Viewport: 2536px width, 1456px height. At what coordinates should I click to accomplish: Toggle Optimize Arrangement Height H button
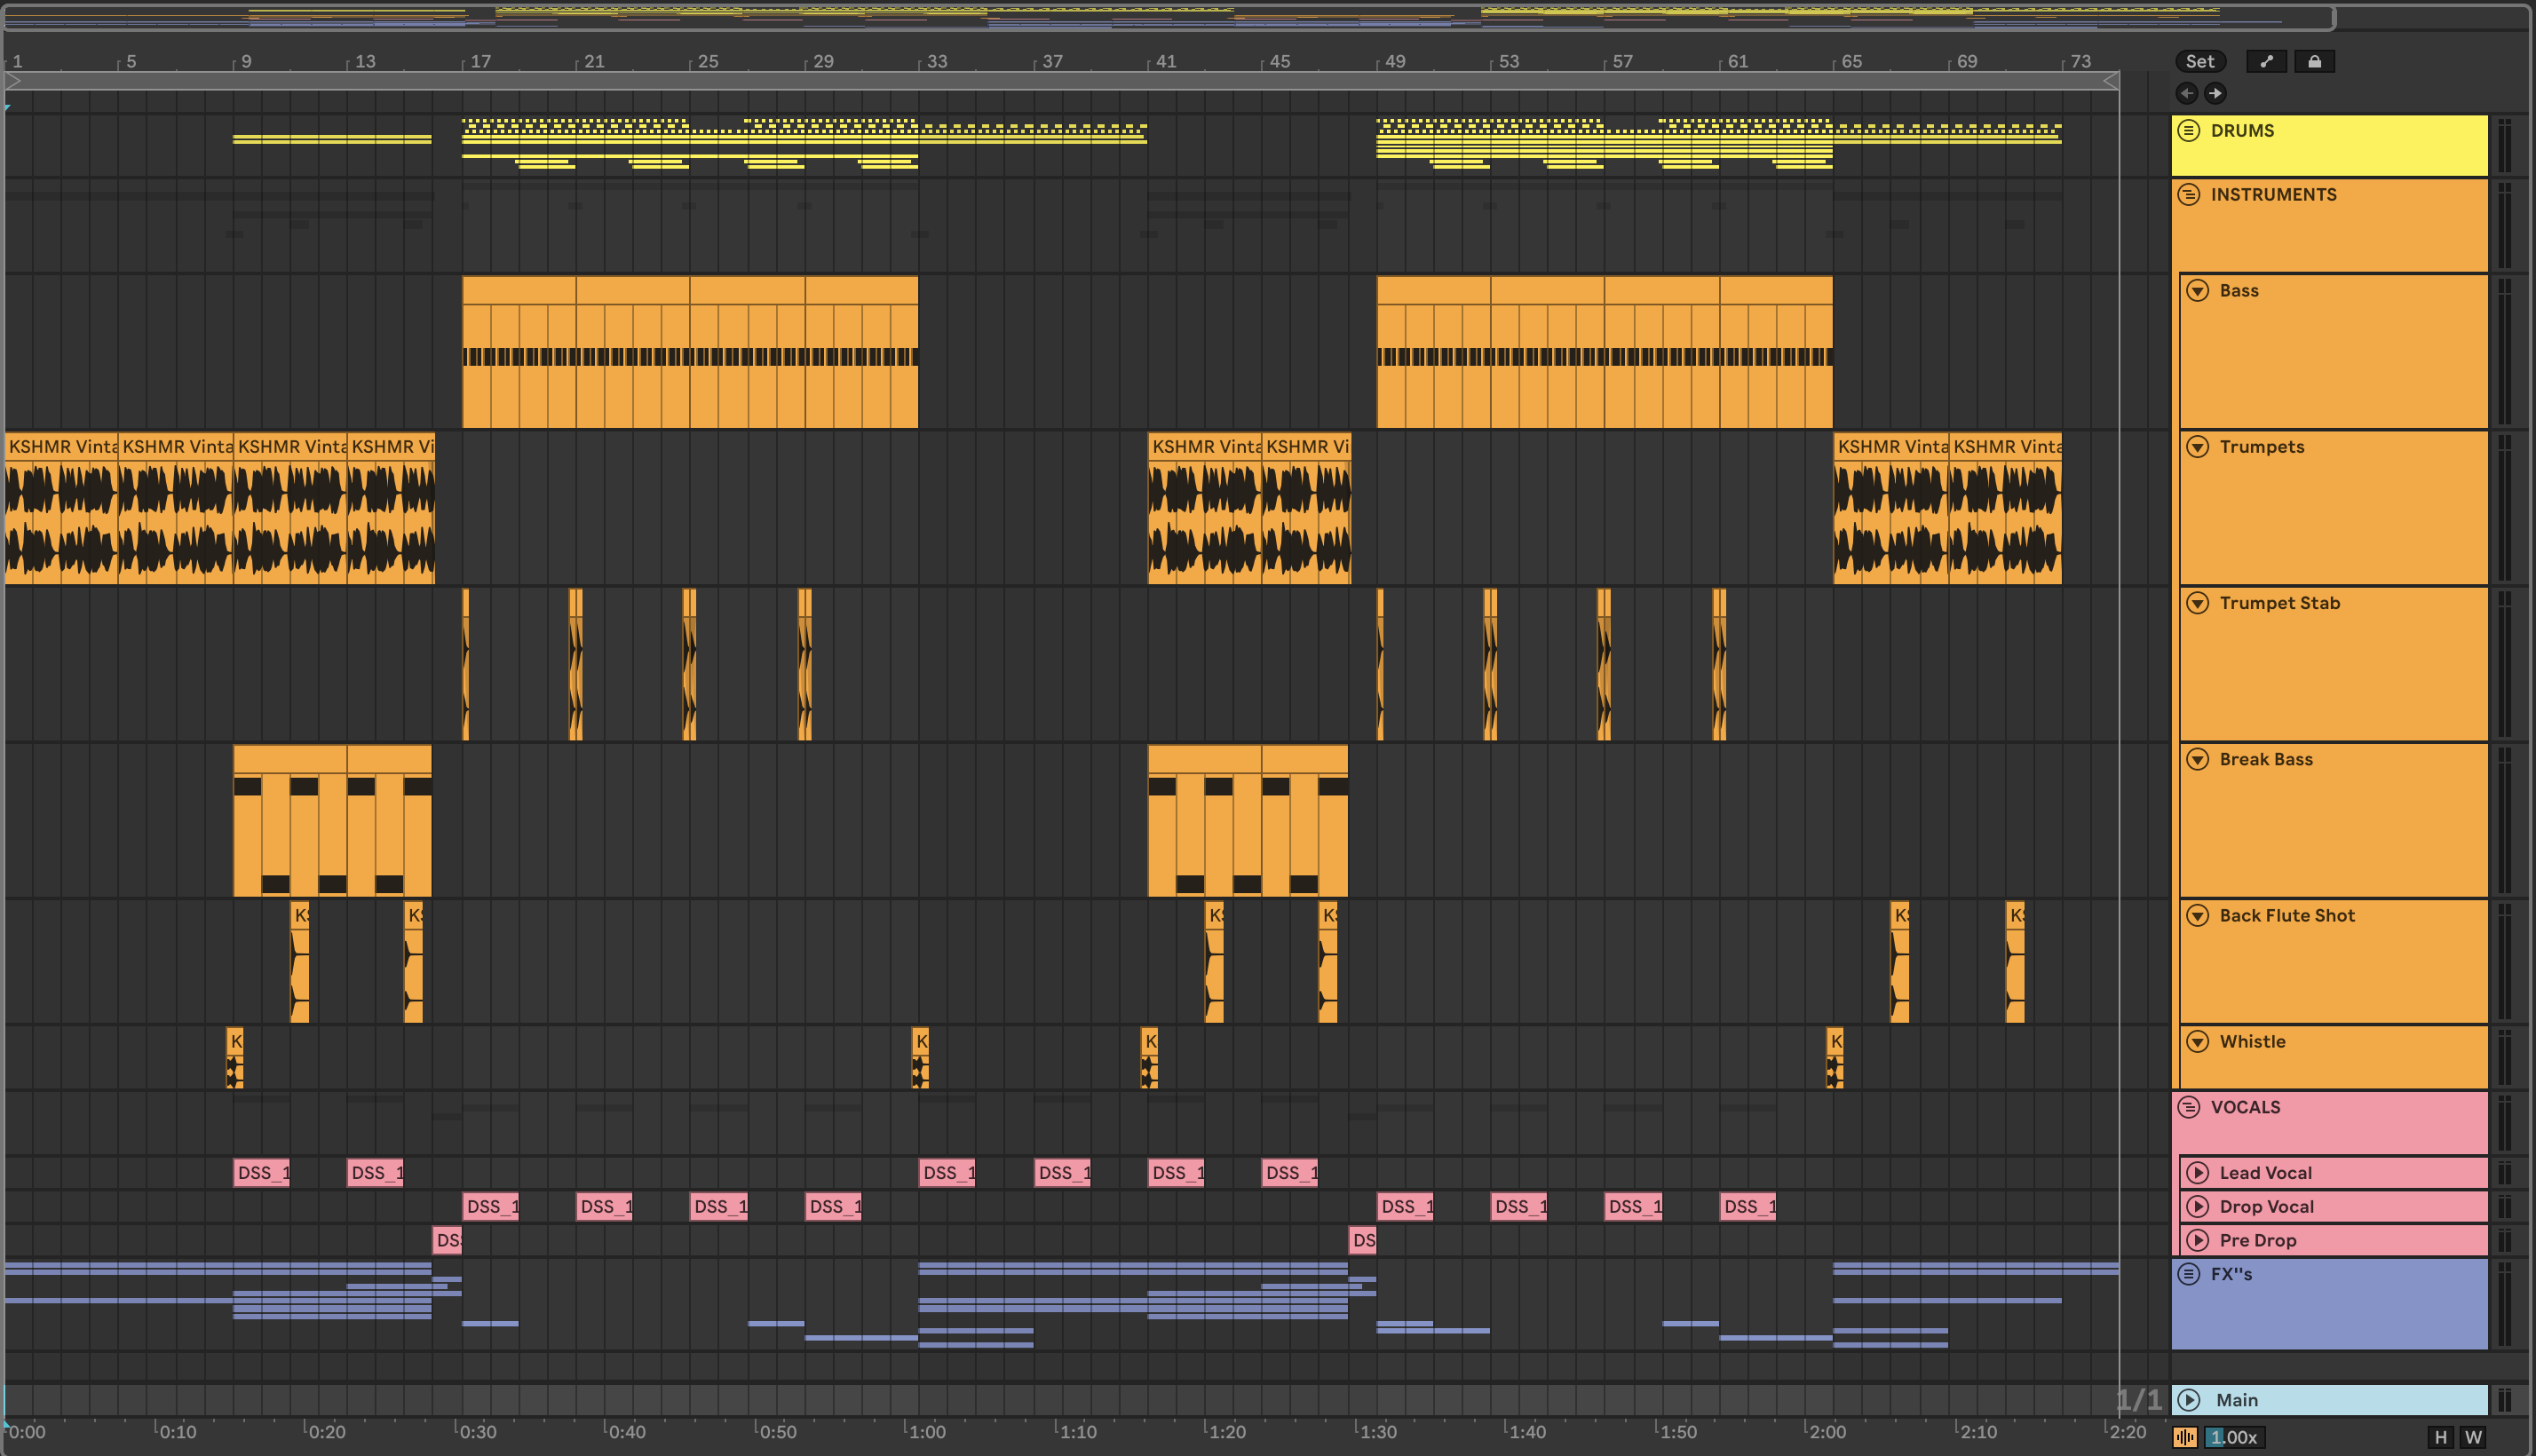click(2441, 1437)
